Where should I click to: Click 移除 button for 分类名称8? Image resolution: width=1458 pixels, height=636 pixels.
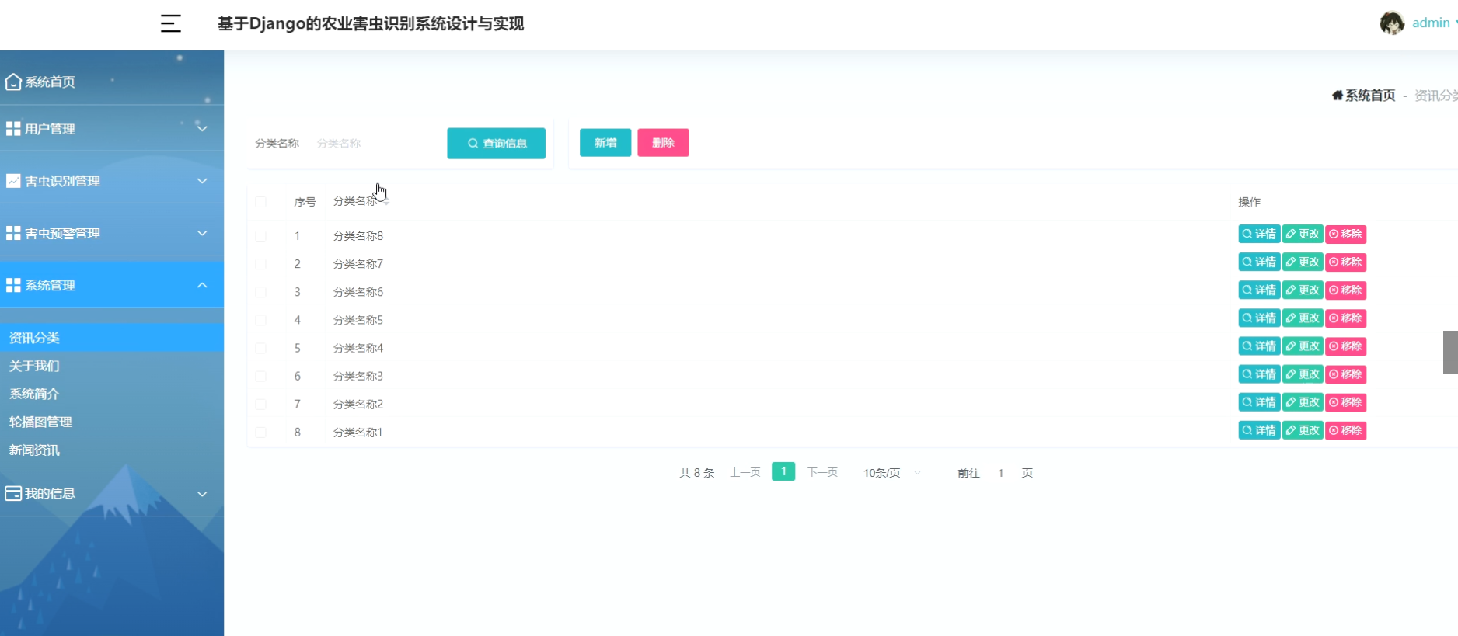tap(1346, 234)
